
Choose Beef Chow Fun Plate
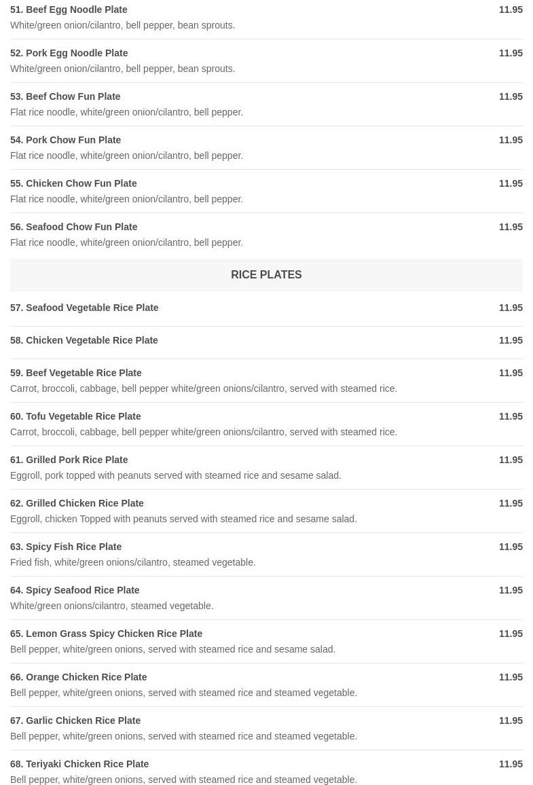coord(65,96)
